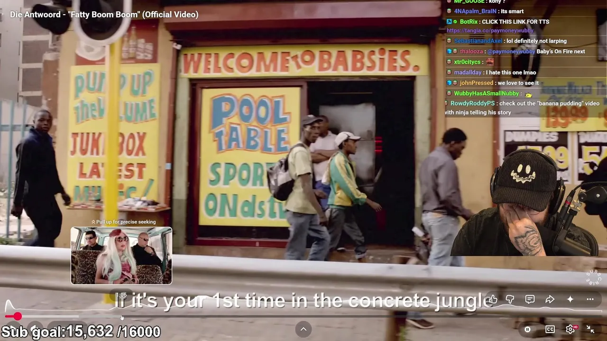Click the green verified badge beside BotRix
This screenshot has width=607, height=341.
[x=455, y=22]
